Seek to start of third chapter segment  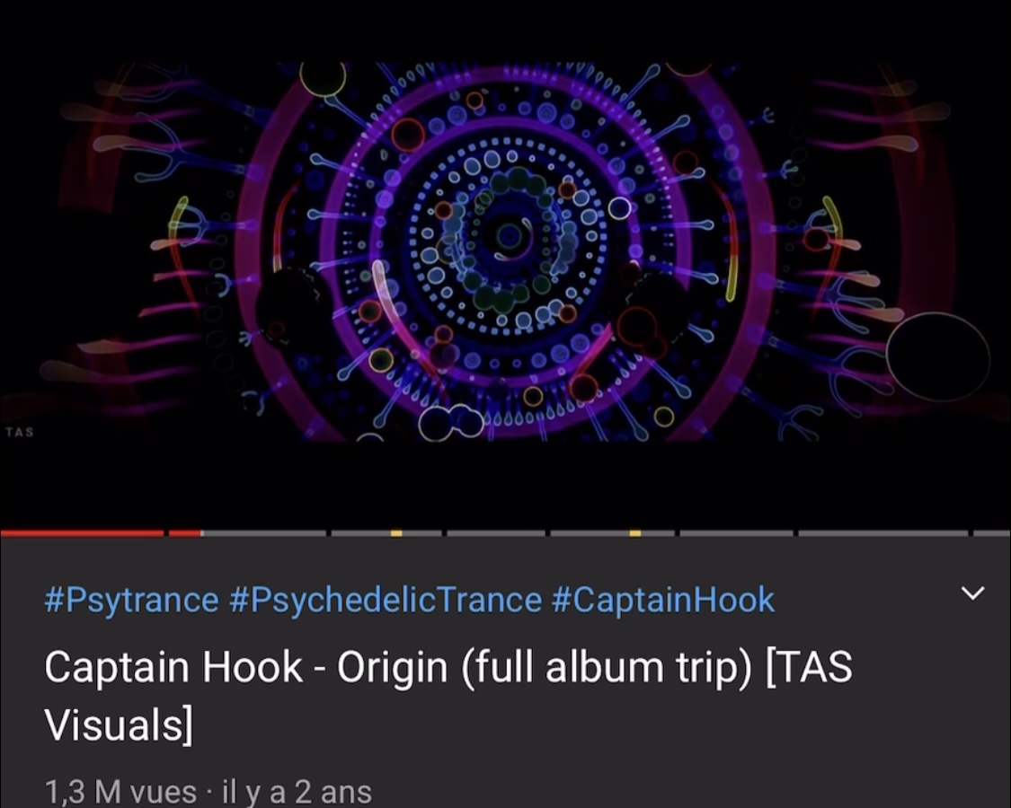(x=334, y=533)
